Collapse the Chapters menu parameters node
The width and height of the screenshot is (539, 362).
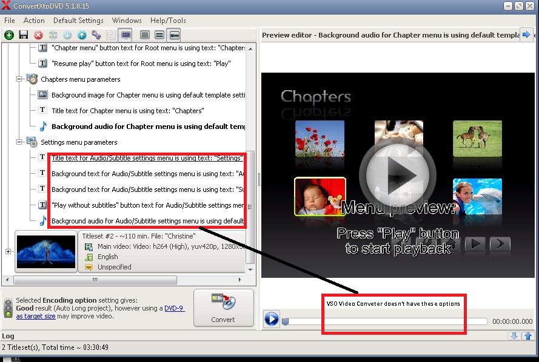click(19, 79)
